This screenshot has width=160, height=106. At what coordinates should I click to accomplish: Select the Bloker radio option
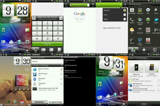click(x=125, y=19)
